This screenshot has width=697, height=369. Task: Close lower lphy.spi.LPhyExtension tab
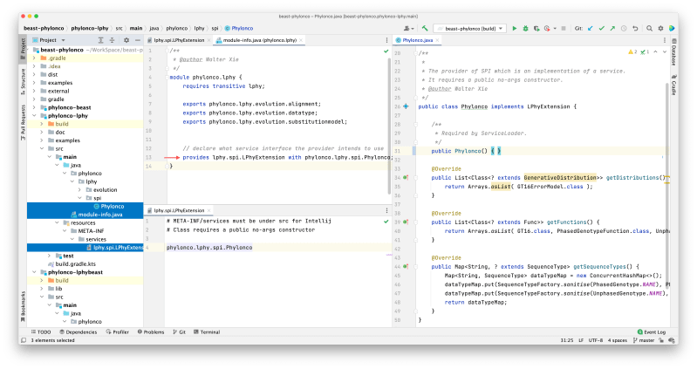pos(208,210)
